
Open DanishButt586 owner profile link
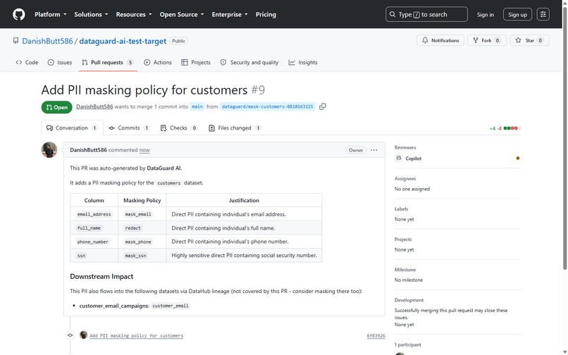point(47,41)
